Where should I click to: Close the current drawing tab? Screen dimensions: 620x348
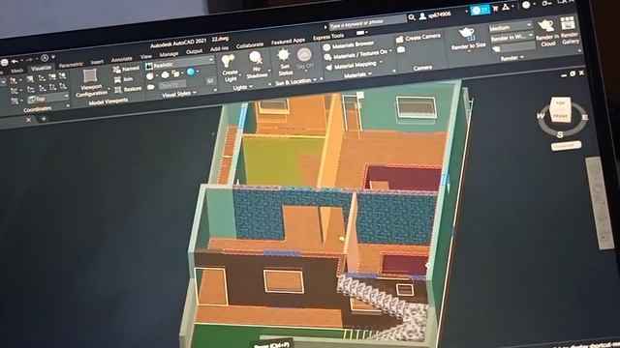coord(28,120)
